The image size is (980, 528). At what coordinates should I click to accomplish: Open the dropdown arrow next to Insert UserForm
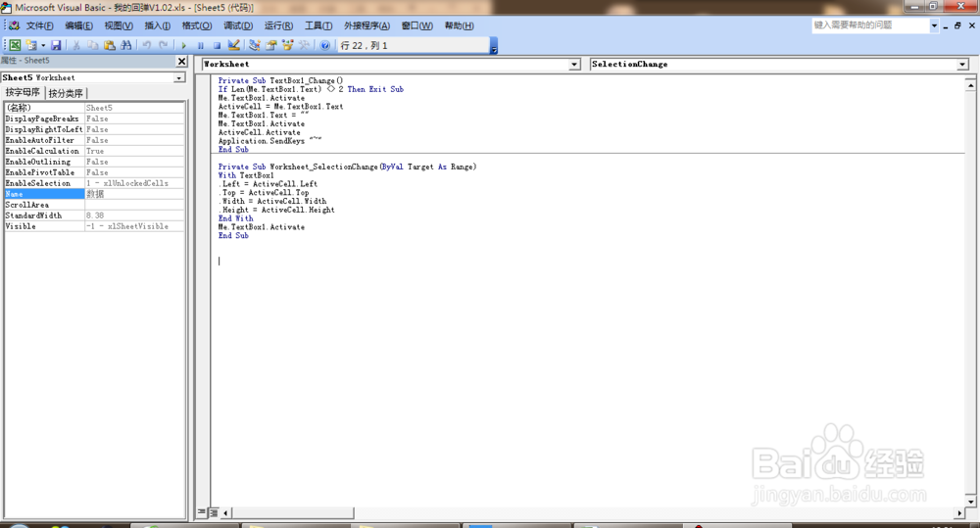coord(43,45)
